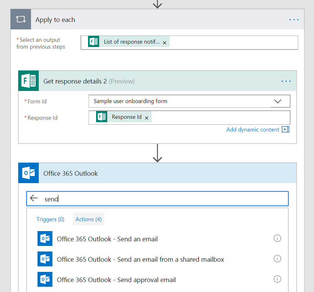
Task: Click the Add dynamic content link
Action: (253, 130)
